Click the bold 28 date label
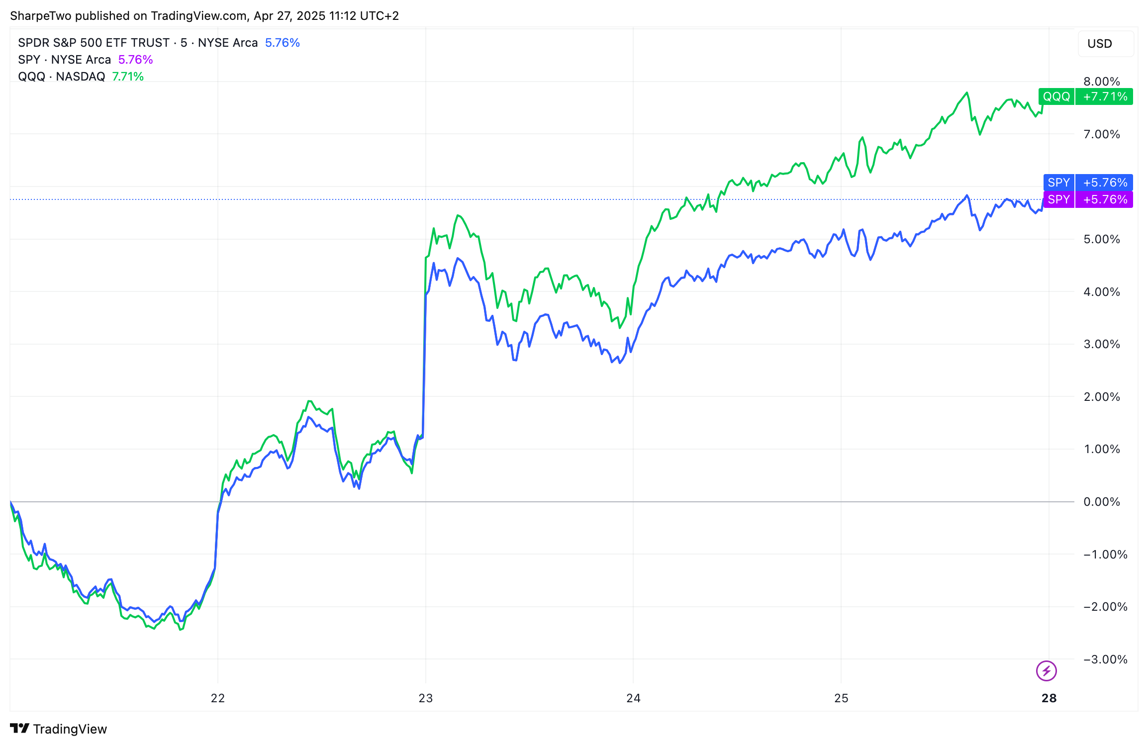The image size is (1148, 746). click(1049, 698)
